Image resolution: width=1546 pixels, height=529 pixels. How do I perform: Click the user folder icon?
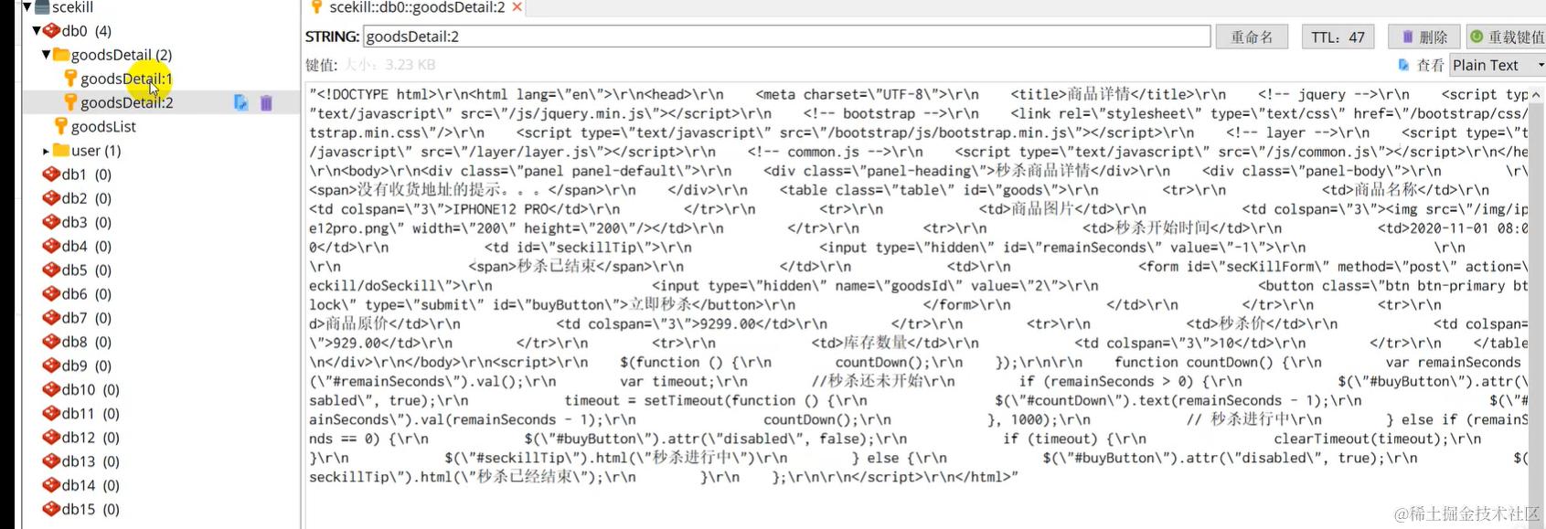click(61, 150)
